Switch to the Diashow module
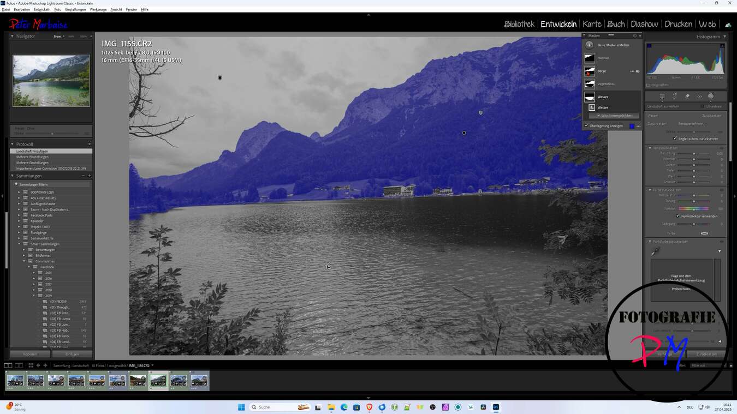 (644, 24)
